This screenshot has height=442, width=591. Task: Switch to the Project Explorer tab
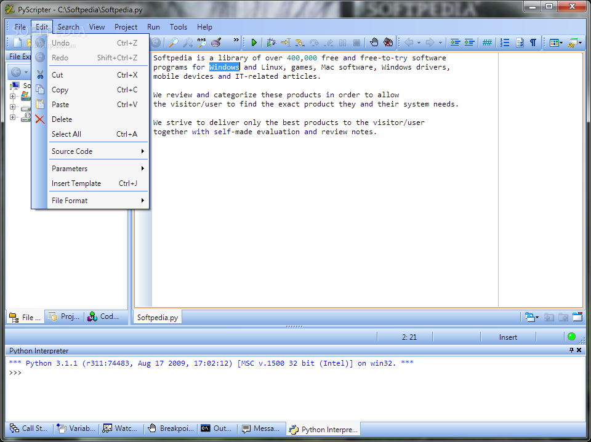[x=64, y=316]
